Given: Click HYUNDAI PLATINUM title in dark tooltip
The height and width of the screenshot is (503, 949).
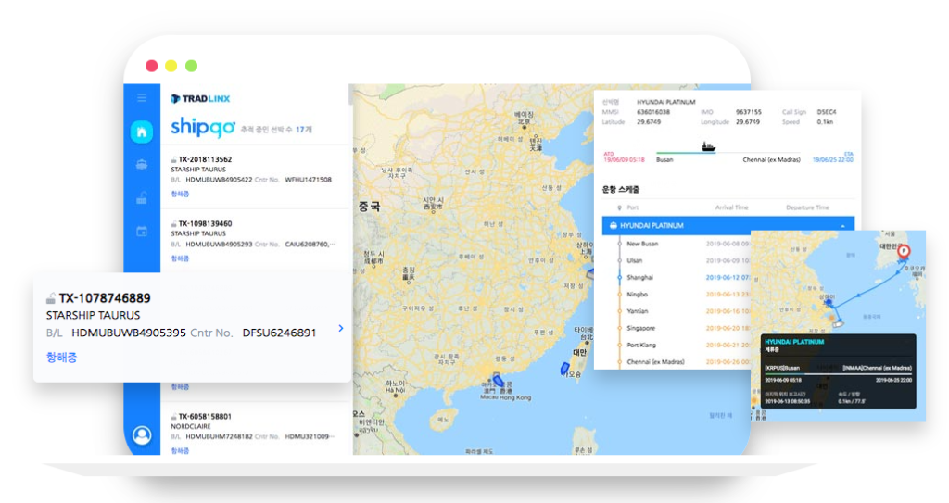Looking at the screenshot, I should coord(794,342).
